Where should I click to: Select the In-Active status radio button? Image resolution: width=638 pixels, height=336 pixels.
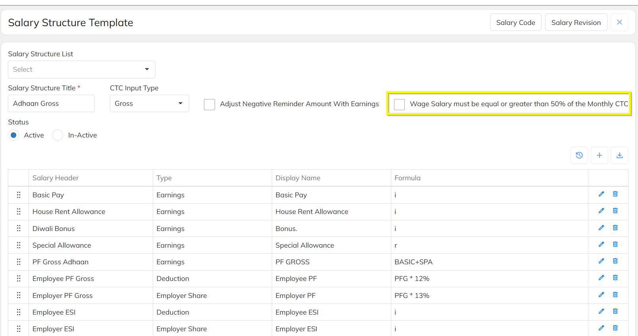click(x=58, y=135)
